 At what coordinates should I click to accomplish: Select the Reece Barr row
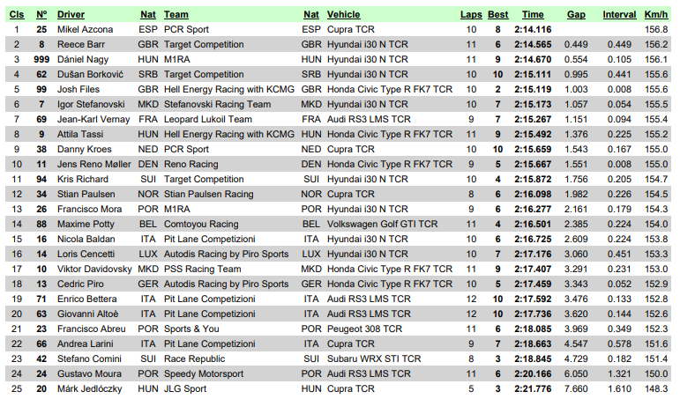coord(339,44)
